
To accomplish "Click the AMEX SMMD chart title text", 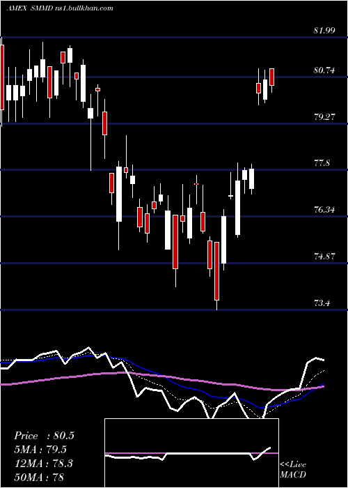I will click(x=60, y=8).
